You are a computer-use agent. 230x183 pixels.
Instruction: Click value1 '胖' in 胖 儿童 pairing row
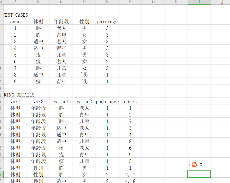61,121
